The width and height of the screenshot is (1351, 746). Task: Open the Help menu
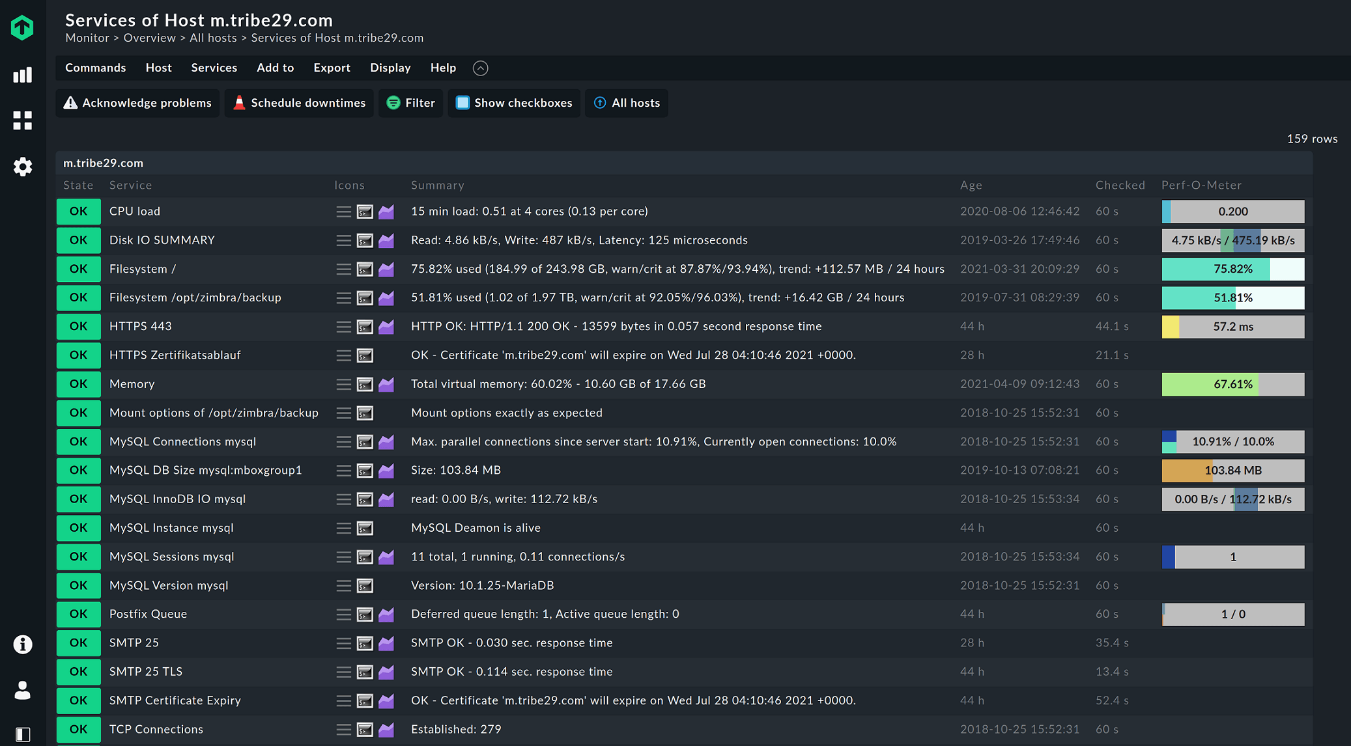(x=443, y=68)
